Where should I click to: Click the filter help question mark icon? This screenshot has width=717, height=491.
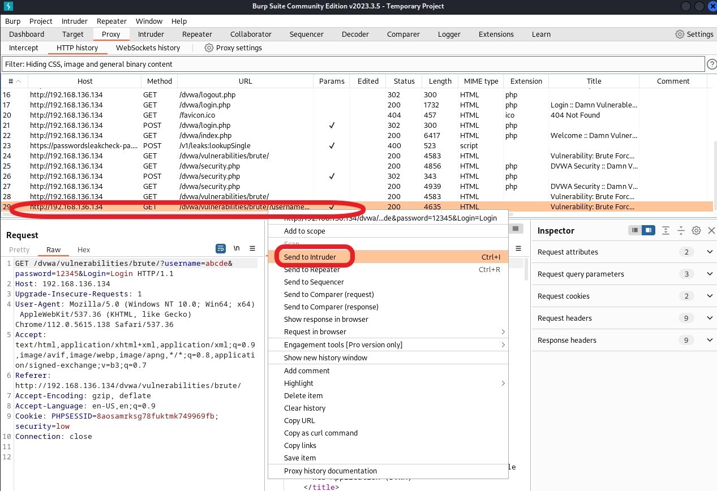click(712, 64)
